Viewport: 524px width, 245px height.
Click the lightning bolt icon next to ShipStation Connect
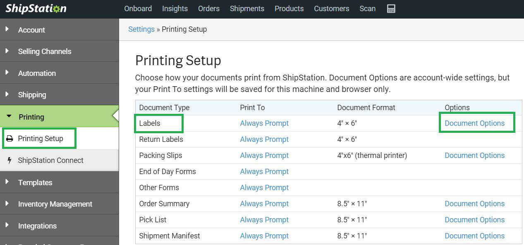9,160
